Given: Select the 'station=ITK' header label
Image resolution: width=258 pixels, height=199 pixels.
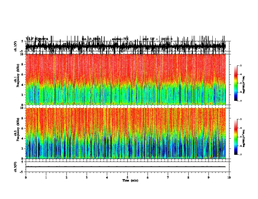Looking at the screenshot, I should pyautogui.click(x=120, y=39).
